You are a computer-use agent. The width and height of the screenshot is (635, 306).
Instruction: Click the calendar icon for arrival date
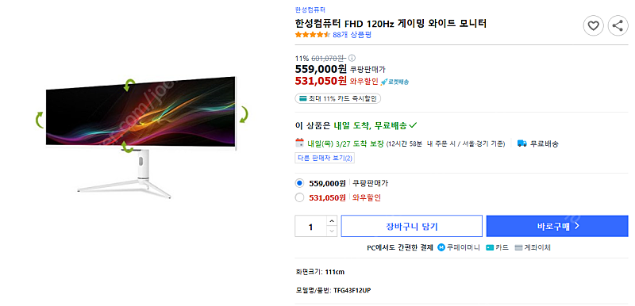pyautogui.click(x=300, y=142)
